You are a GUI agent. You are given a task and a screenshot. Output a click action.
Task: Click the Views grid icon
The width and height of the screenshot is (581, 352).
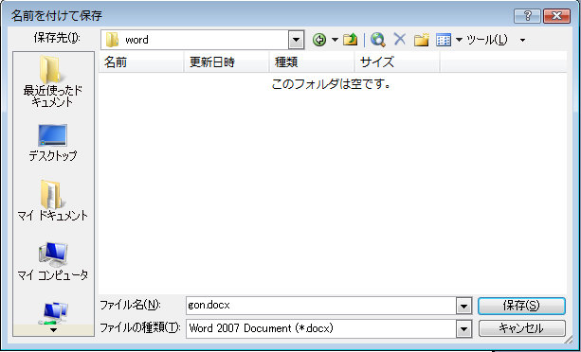(x=444, y=40)
